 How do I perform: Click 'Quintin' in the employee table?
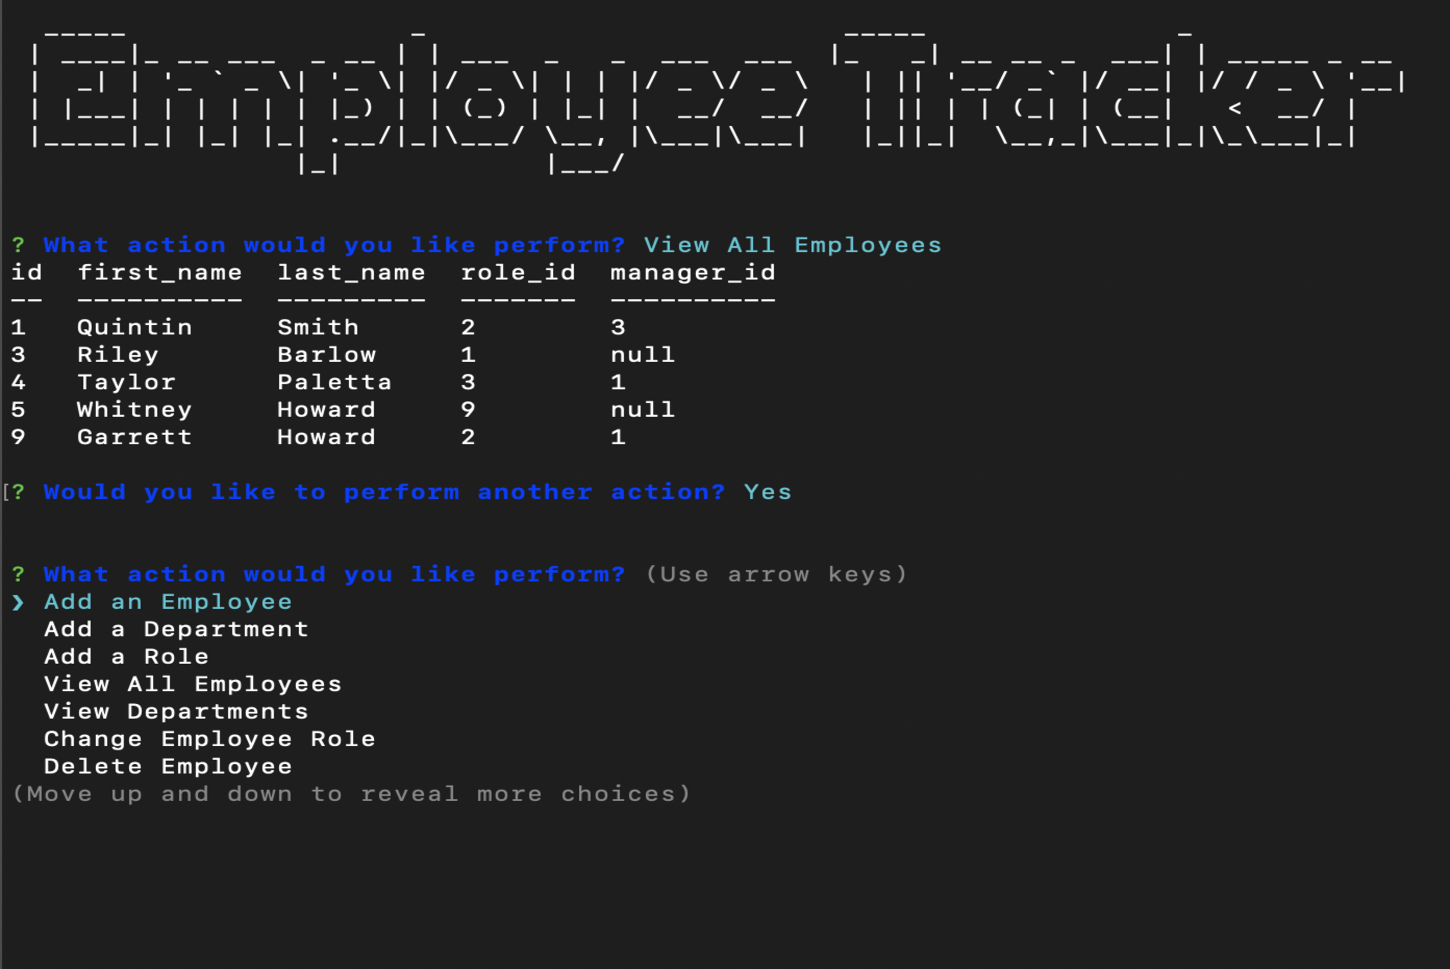point(134,328)
